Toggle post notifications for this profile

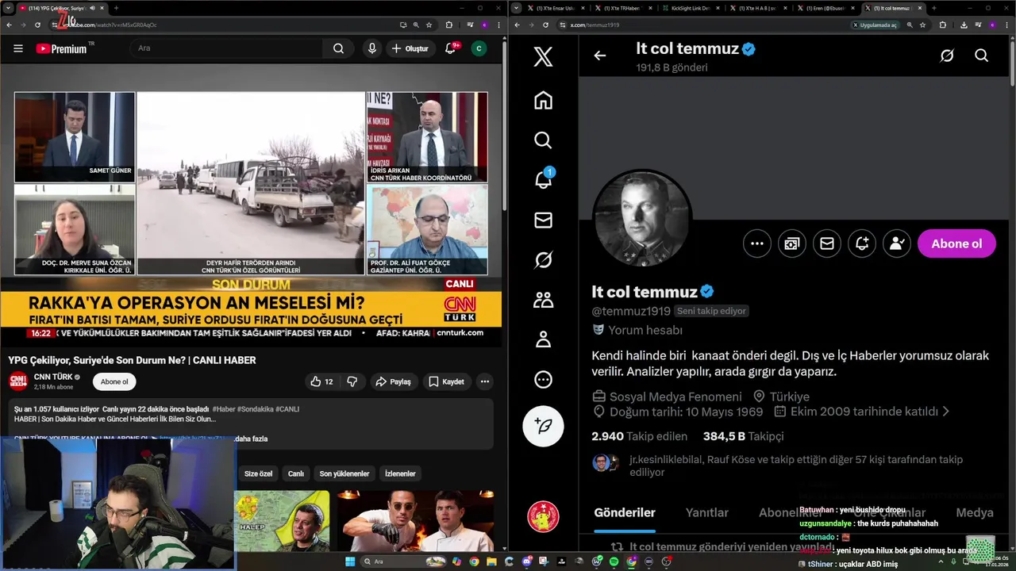862,243
